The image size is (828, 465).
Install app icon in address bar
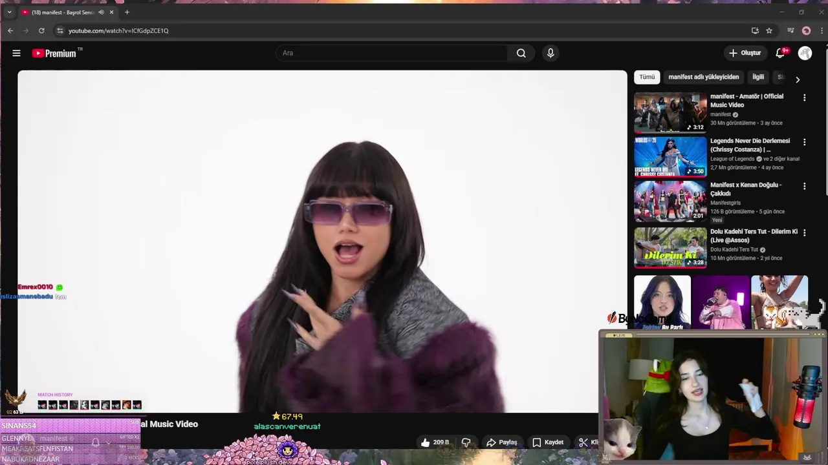point(755,30)
